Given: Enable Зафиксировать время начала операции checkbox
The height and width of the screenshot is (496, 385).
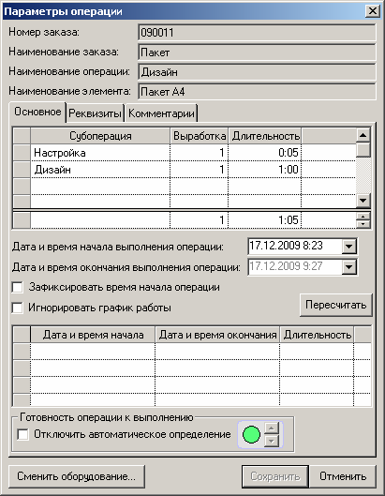Looking at the screenshot, I should 17,287.
